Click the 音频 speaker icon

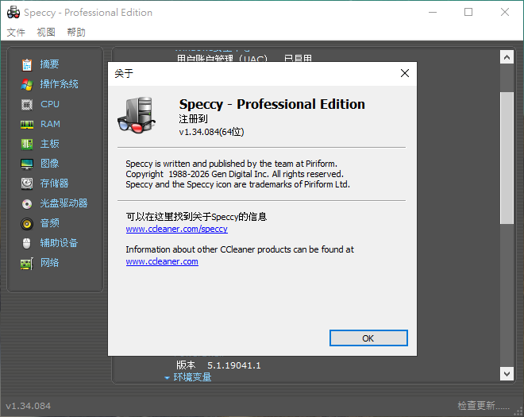click(27, 223)
